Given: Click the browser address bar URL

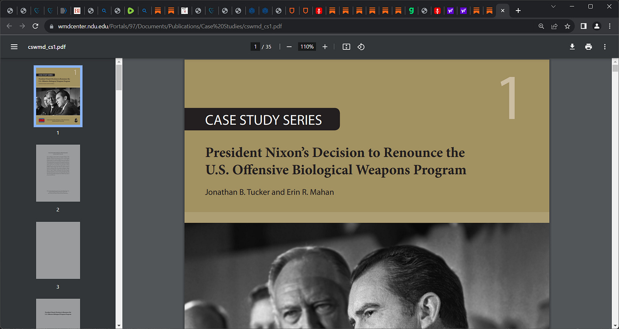Looking at the screenshot, I should click(x=170, y=26).
